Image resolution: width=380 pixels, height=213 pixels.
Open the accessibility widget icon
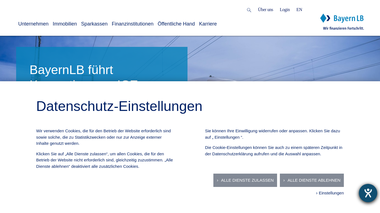[x=368, y=193]
